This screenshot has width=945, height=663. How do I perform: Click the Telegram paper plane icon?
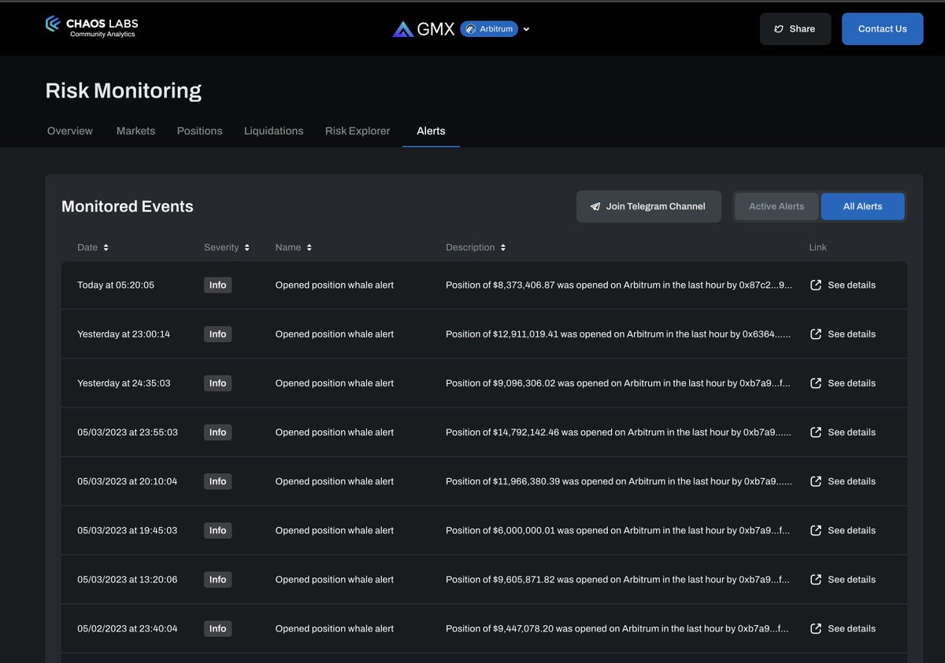coord(595,206)
